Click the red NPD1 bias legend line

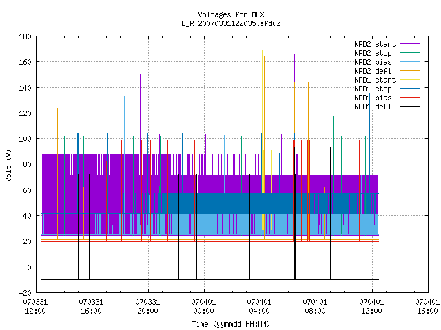tap(410, 98)
